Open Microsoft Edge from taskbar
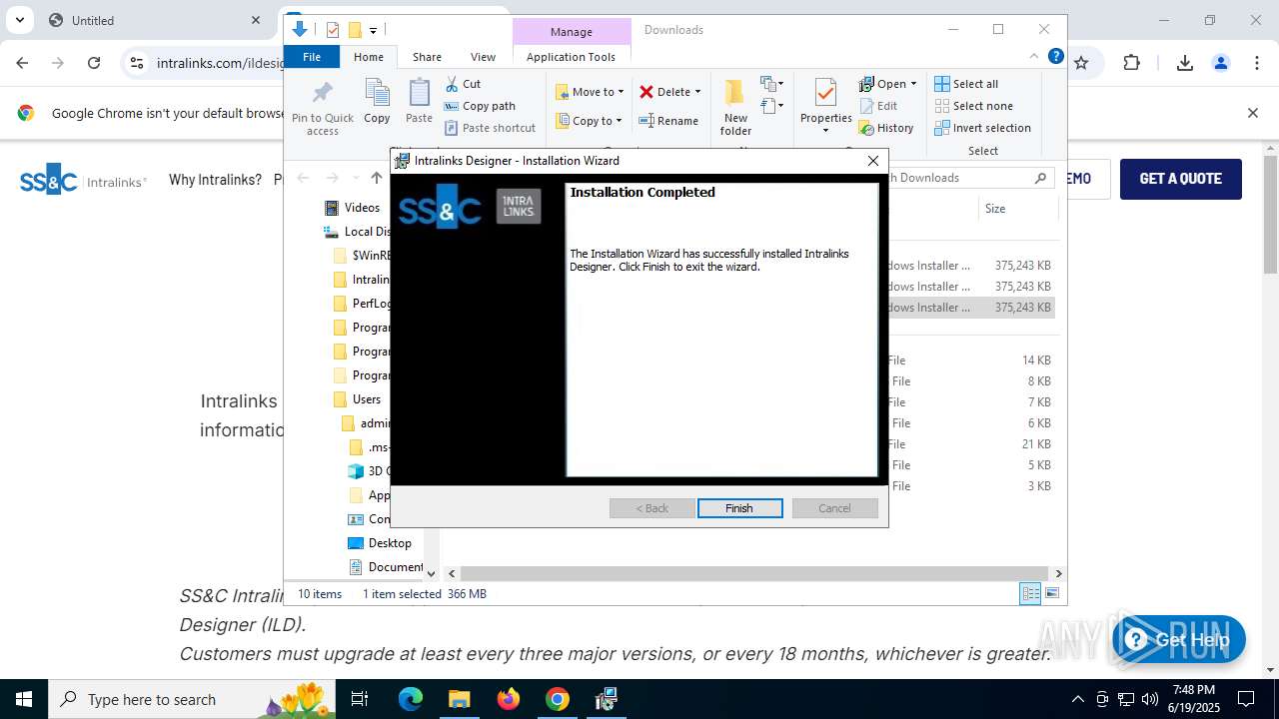The height and width of the screenshot is (719, 1279). click(411, 699)
